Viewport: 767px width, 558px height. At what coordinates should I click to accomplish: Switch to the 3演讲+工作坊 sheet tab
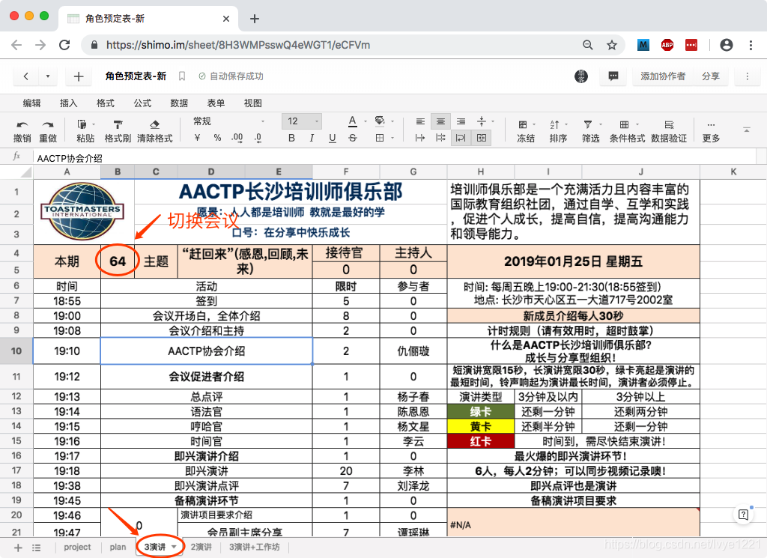(x=255, y=548)
